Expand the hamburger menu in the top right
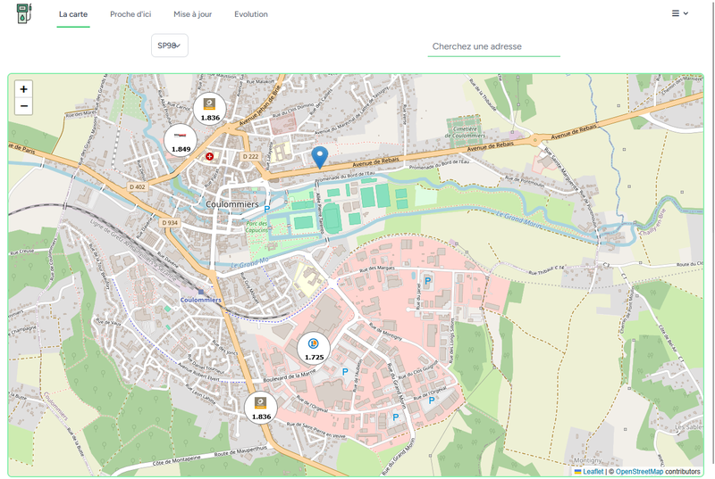 [679, 13]
